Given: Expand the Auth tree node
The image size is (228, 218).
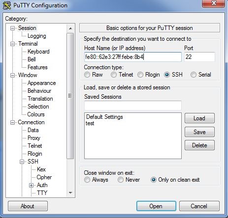Looking at the screenshot, I should point(31,185).
